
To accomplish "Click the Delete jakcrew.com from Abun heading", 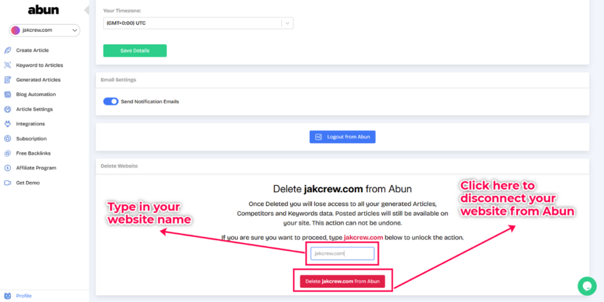I will pyautogui.click(x=343, y=189).
